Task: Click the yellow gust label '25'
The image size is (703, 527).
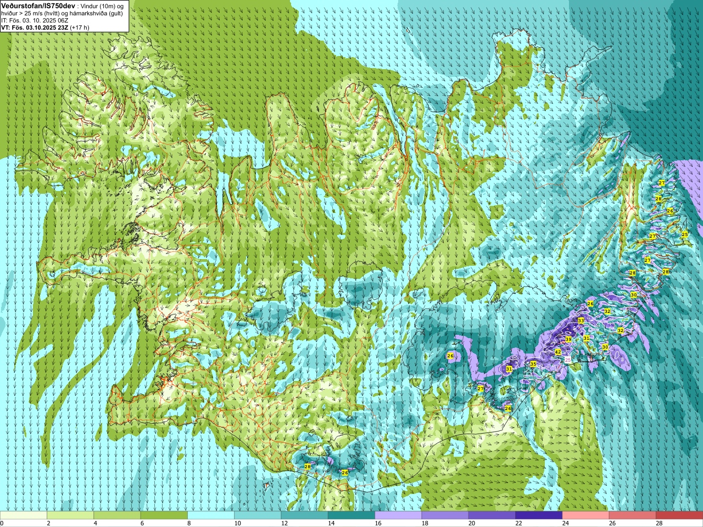Action: pyautogui.click(x=684, y=234)
